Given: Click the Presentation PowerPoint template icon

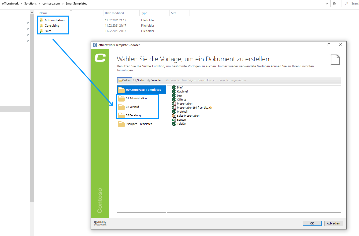Looking at the screenshot, I should [174, 104].
